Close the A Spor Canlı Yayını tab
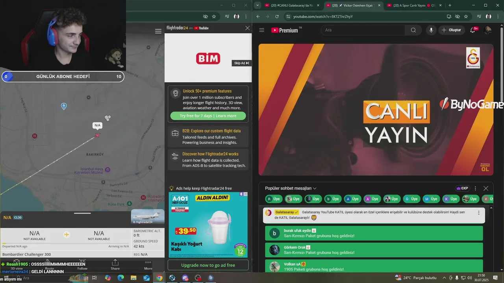The width and height of the screenshot is (504, 283). coord(441,6)
